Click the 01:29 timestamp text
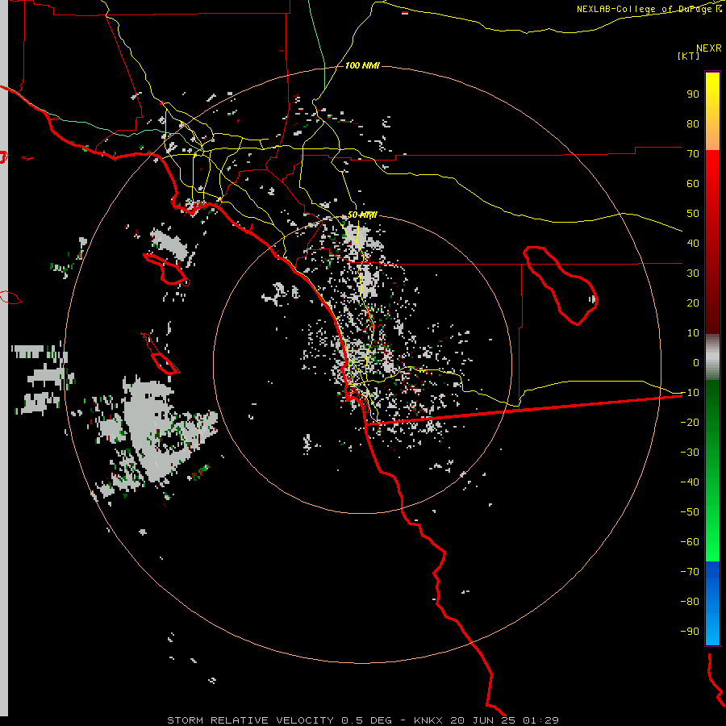 (540, 720)
